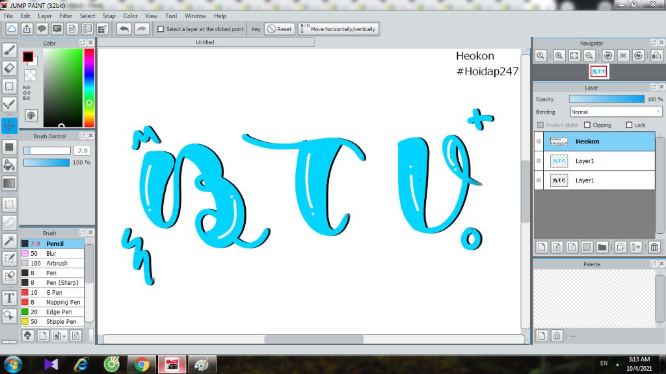The height and width of the screenshot is (374, 666).
Task: Toggle the Clipping checkbox
Action: point(587,125)
